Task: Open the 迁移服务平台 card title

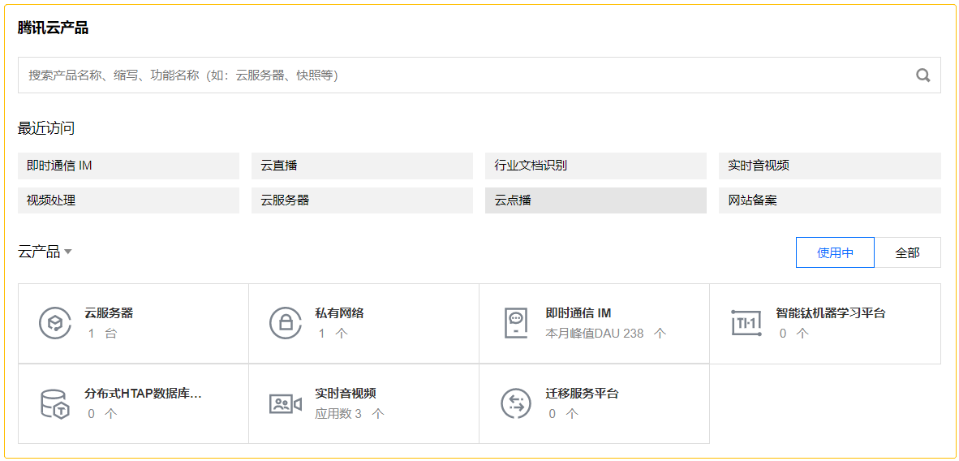Action: click(x=582, y=394)
